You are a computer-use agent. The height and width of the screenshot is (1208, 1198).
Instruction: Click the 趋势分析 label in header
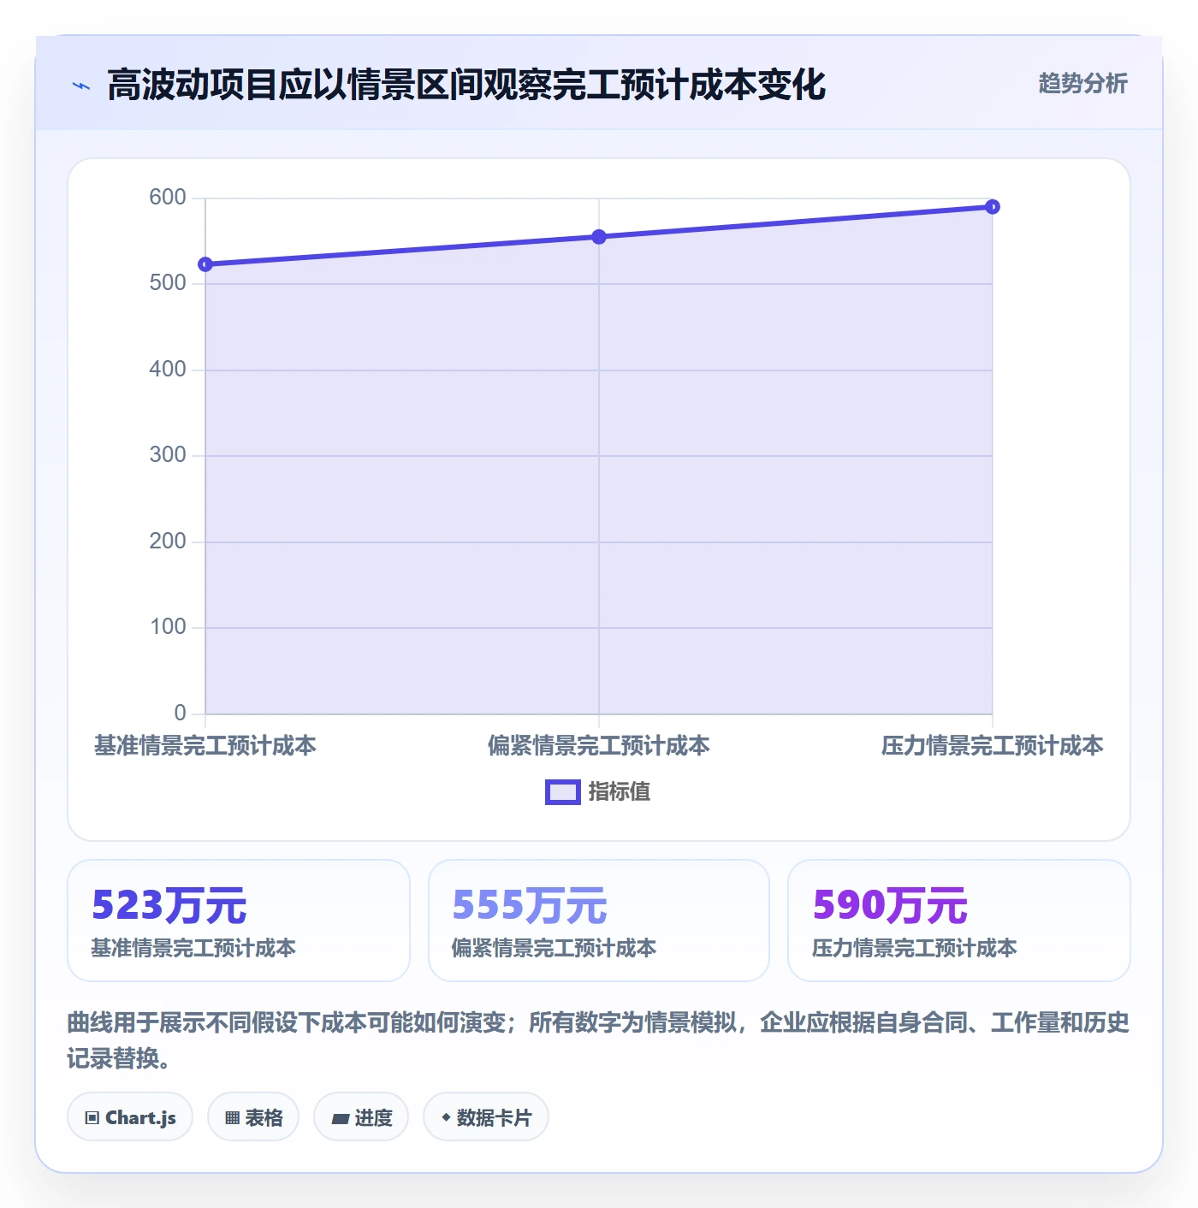coord(1082,84)
